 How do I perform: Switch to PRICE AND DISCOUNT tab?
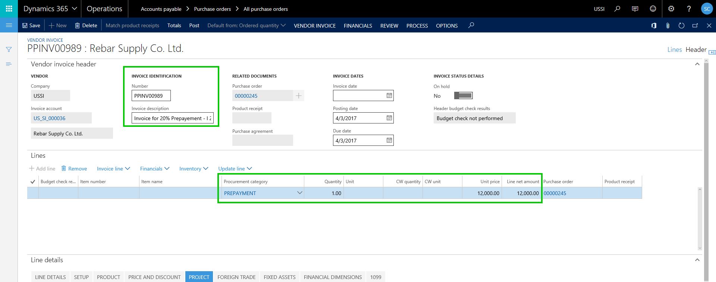(x=154, y=277)
